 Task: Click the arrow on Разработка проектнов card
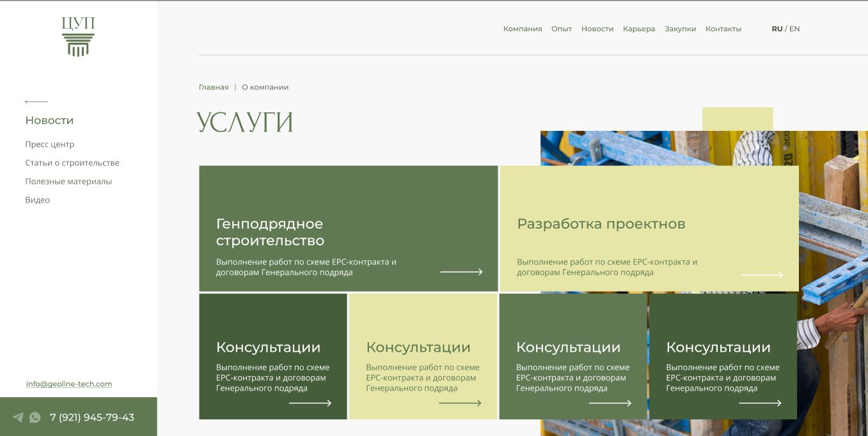coord(762,274)
